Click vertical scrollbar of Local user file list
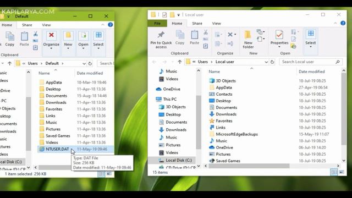The height and width of the screenshot is (198, 352). (x=344, y=109)
